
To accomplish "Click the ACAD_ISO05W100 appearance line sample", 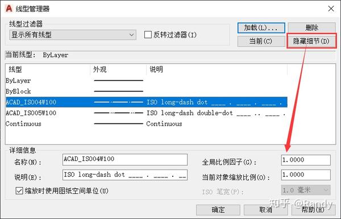I will pyautogui.click(x=119, y=113).
